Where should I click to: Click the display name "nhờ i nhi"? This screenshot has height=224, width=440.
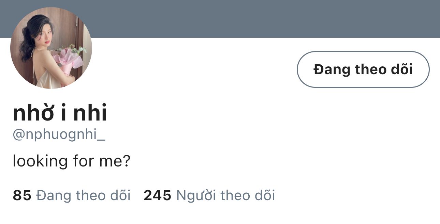tap(60, 113)
